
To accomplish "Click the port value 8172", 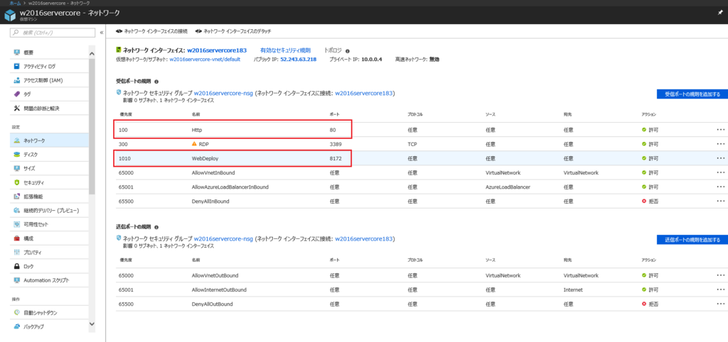I will coord(336,158).
